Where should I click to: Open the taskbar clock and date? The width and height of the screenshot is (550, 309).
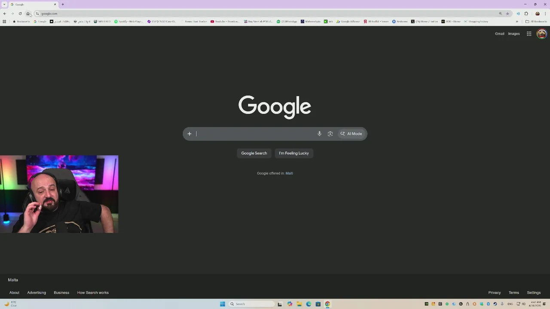[x=536, y=304]
